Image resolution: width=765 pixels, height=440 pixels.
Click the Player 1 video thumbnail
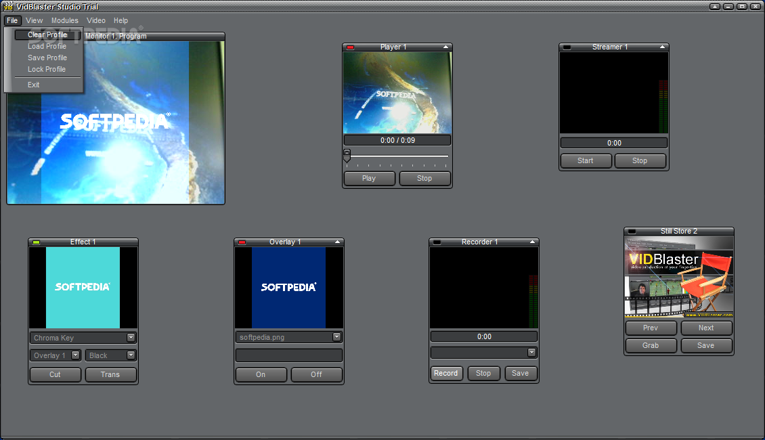point(397,93)
